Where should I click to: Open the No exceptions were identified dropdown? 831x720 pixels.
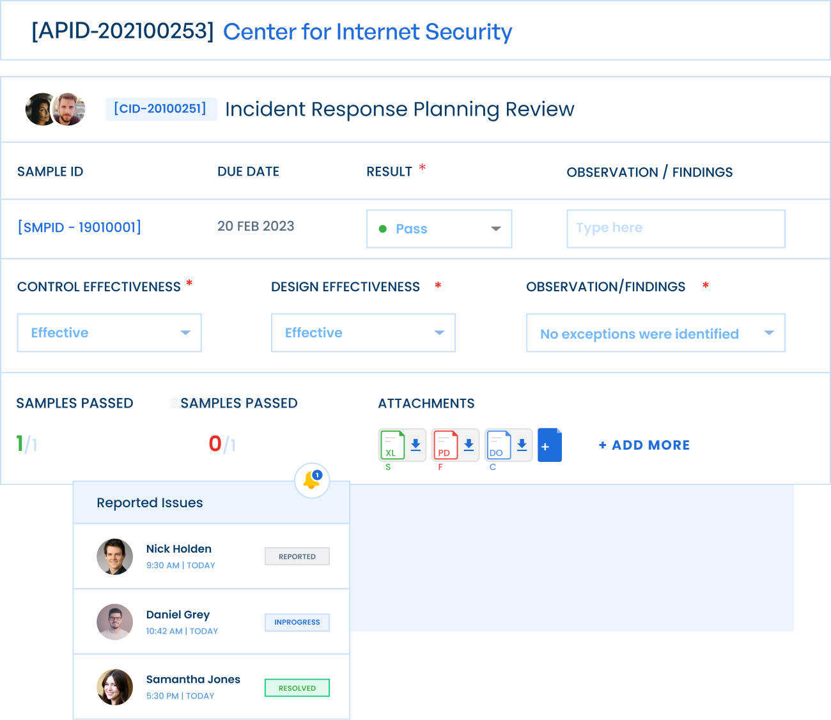tap(655, 333)
